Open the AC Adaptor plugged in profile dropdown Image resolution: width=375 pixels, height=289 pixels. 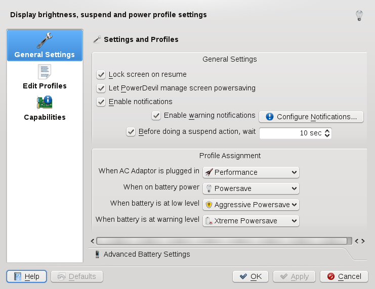(251, 172)
